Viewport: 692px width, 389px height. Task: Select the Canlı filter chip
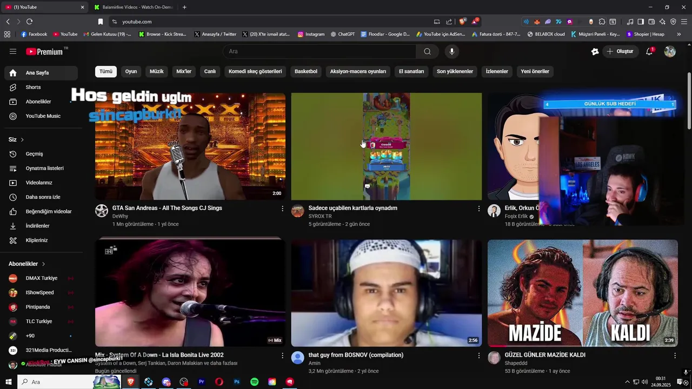point(210,71)
